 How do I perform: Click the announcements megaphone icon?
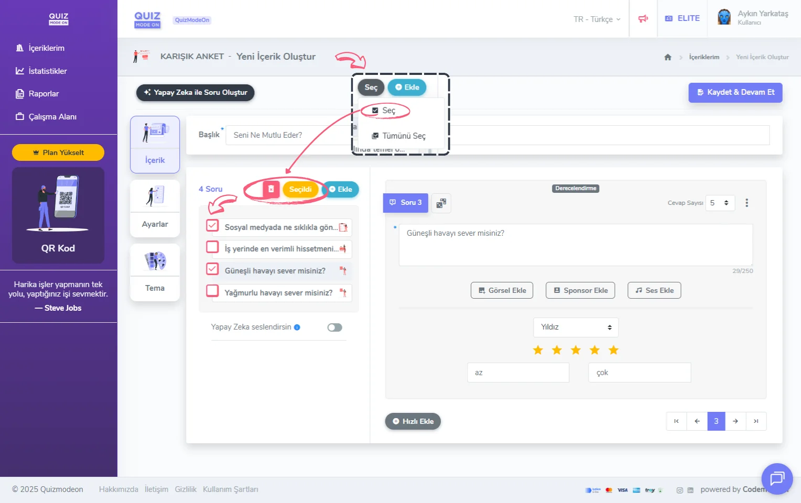pos(643,19)
